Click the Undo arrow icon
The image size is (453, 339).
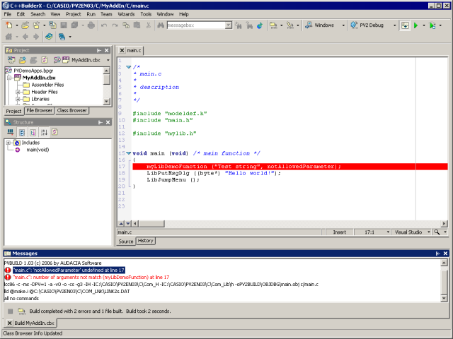[104, 25]
